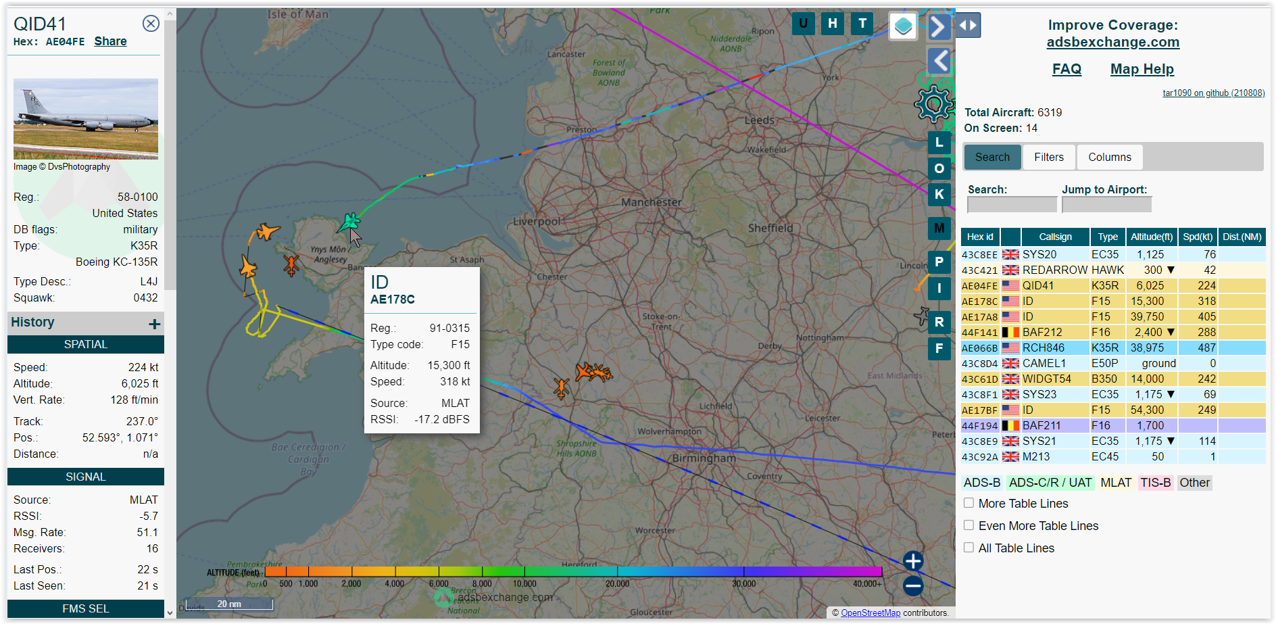Click the I map button
The width and height of the screenshot is (1276, 624).
tap(939, 289)
